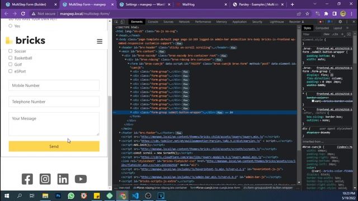Open DevTools settings gear
This screenshot has height=201, width=358.
pos(340,22)
